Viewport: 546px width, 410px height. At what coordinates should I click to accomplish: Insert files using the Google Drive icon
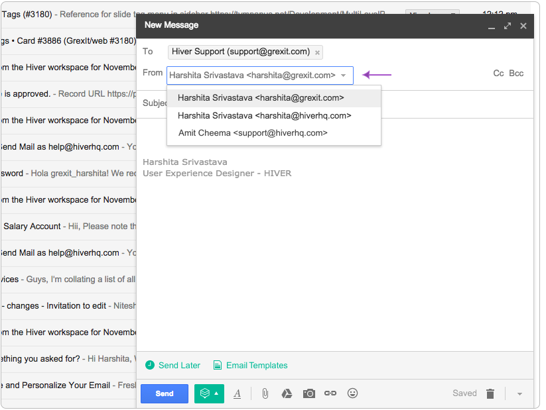point(287,393)
